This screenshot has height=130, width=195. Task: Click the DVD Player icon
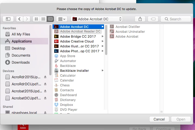point(56,110)
